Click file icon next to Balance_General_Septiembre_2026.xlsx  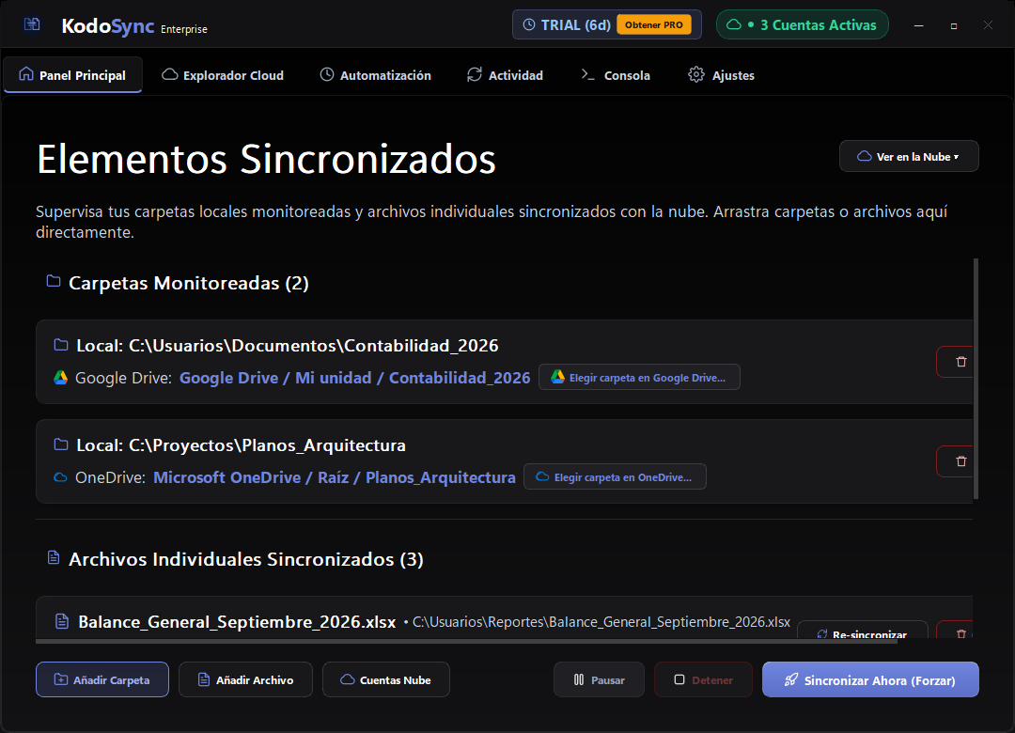pos(62,621)
